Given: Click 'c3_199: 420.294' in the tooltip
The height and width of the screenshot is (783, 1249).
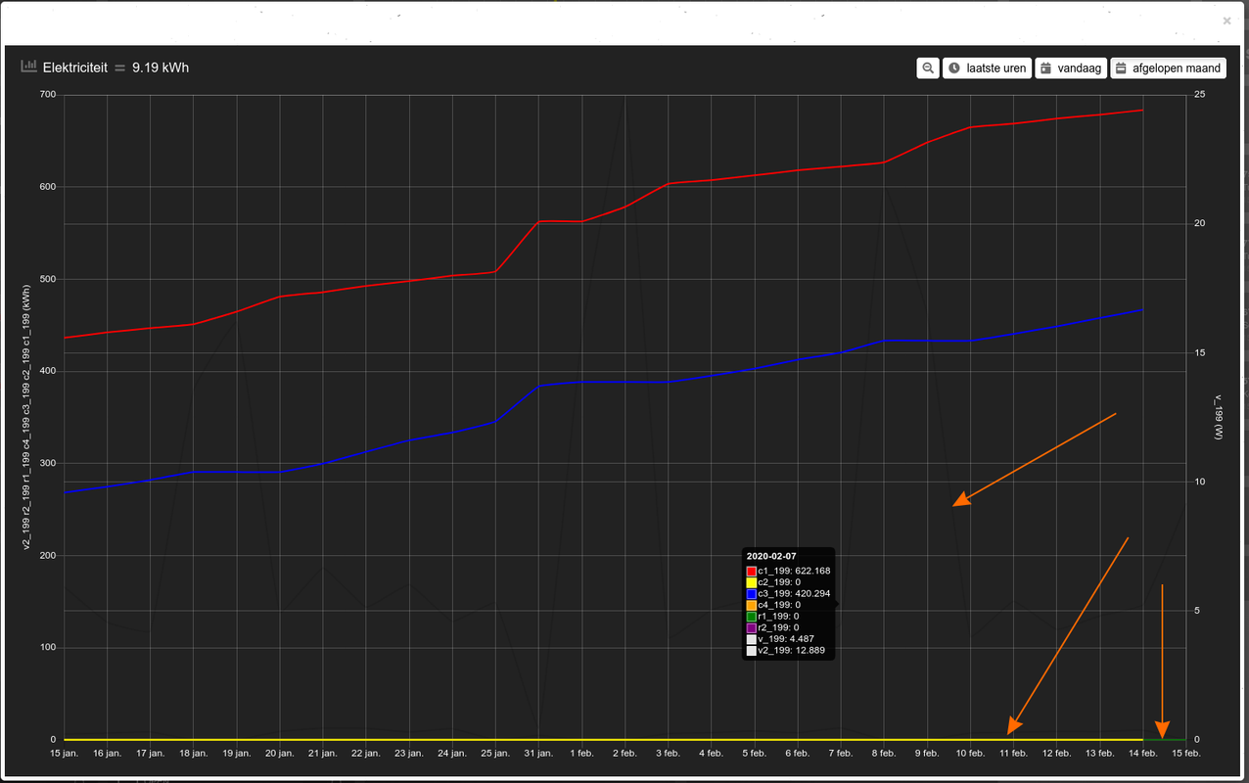Looking at the screenshot, I should [x=794, y=593].
